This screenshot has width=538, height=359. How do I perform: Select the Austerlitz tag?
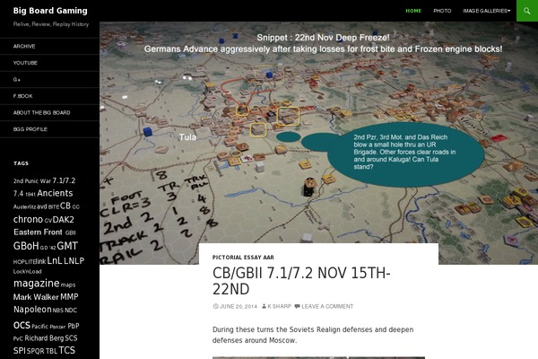[x=24, y=206]
